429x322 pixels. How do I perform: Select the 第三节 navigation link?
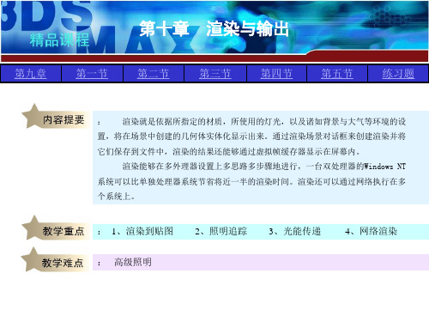point(215,74)
